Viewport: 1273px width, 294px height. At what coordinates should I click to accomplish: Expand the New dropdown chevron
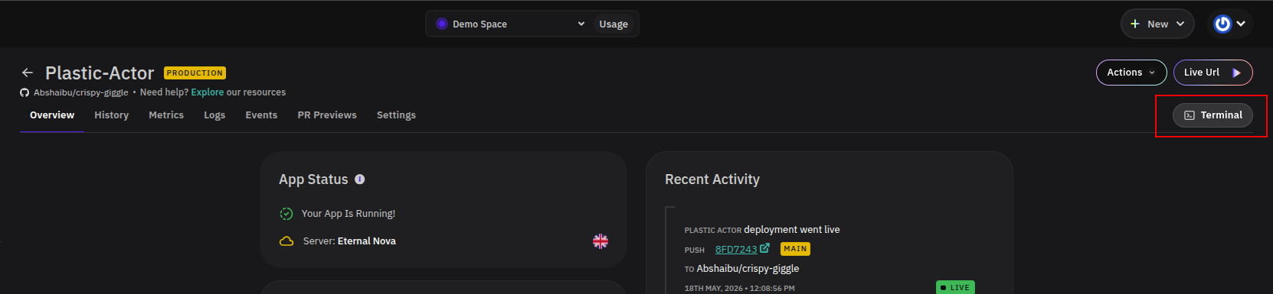1180,24
